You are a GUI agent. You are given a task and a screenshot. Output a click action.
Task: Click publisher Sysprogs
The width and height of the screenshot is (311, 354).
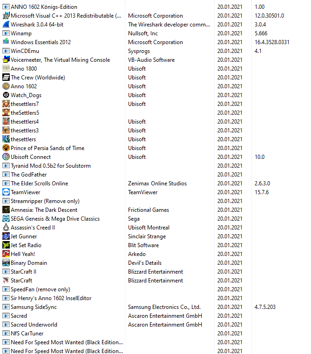[139, 51]
